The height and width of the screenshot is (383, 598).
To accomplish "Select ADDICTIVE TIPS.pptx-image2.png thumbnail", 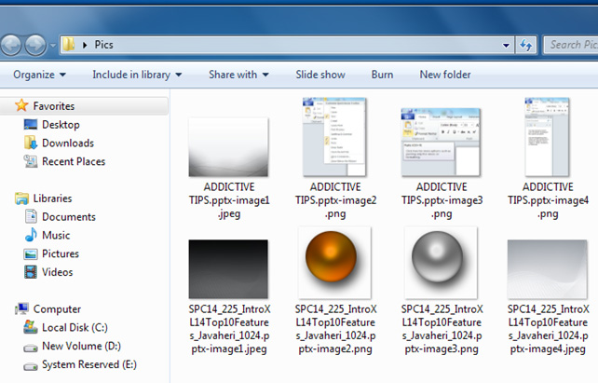I will (334, 137).
